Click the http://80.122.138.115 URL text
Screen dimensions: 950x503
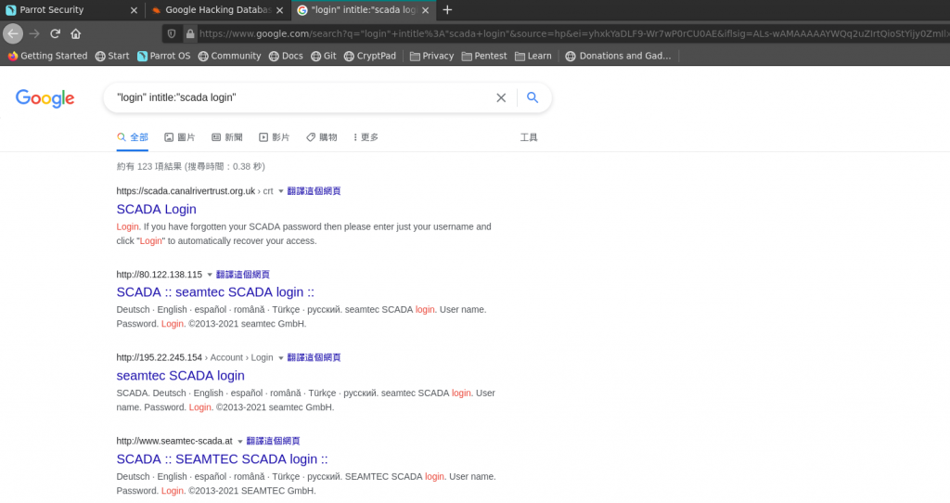[160, 275]
